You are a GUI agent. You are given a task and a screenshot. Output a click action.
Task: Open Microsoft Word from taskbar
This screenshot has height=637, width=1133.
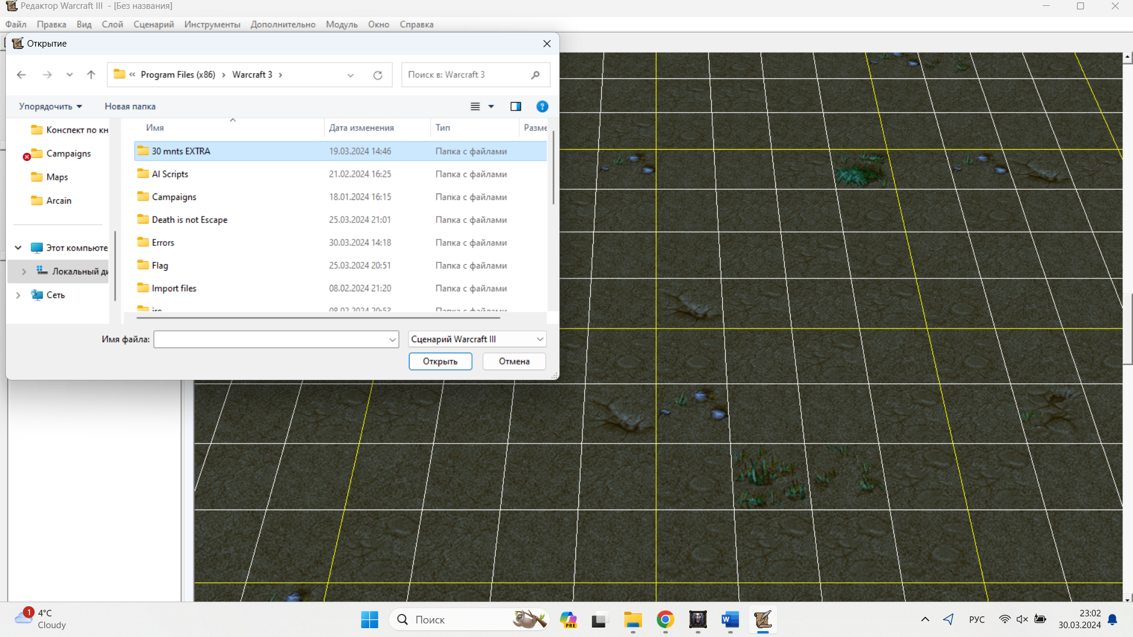pos(731,620)
